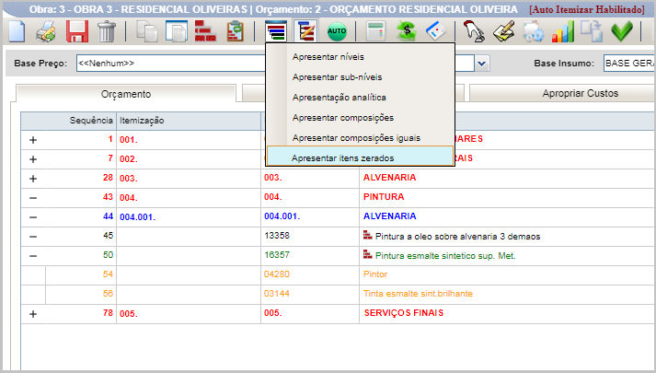Collapse composition row 45

[33, 237]
